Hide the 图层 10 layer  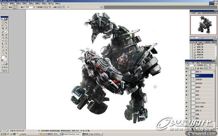click(186, 111)
